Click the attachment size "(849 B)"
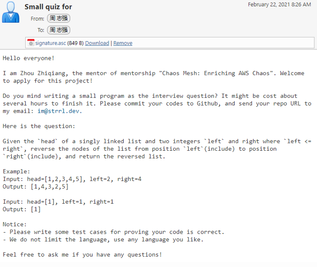The height and width of the screenshot is (267, 317). point(75,43)
